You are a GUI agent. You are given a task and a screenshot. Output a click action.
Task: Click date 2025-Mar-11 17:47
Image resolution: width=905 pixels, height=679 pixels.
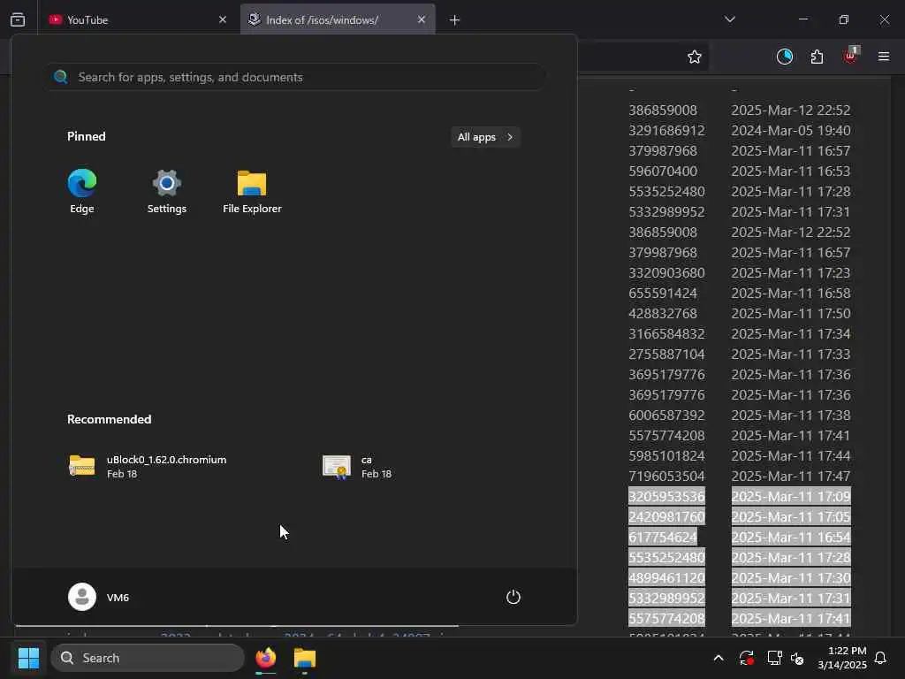(791, 476)
